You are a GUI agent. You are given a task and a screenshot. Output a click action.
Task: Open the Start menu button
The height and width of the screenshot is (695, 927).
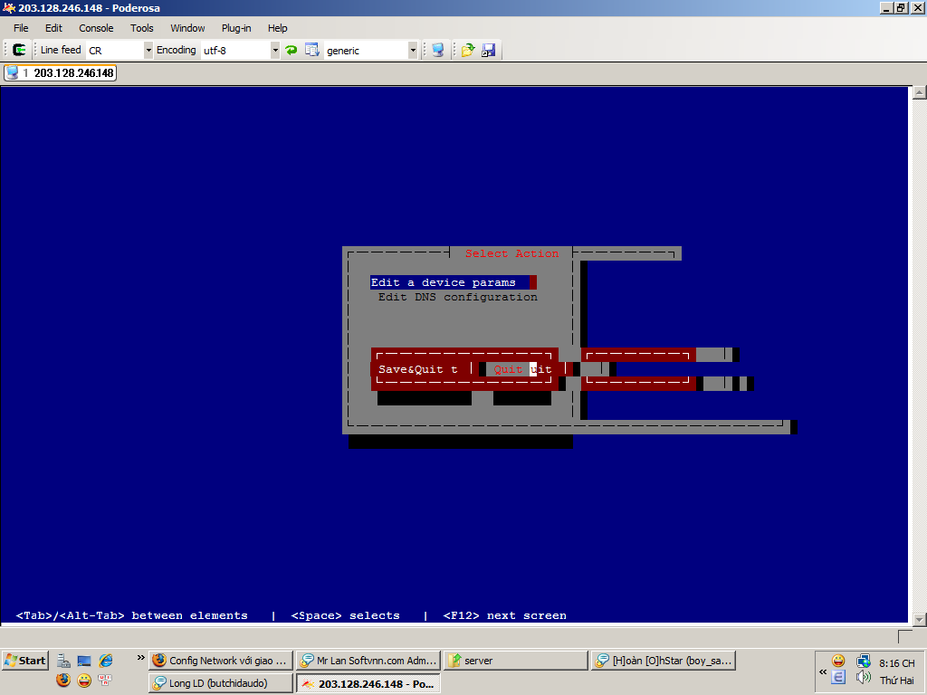pos(24,661)
